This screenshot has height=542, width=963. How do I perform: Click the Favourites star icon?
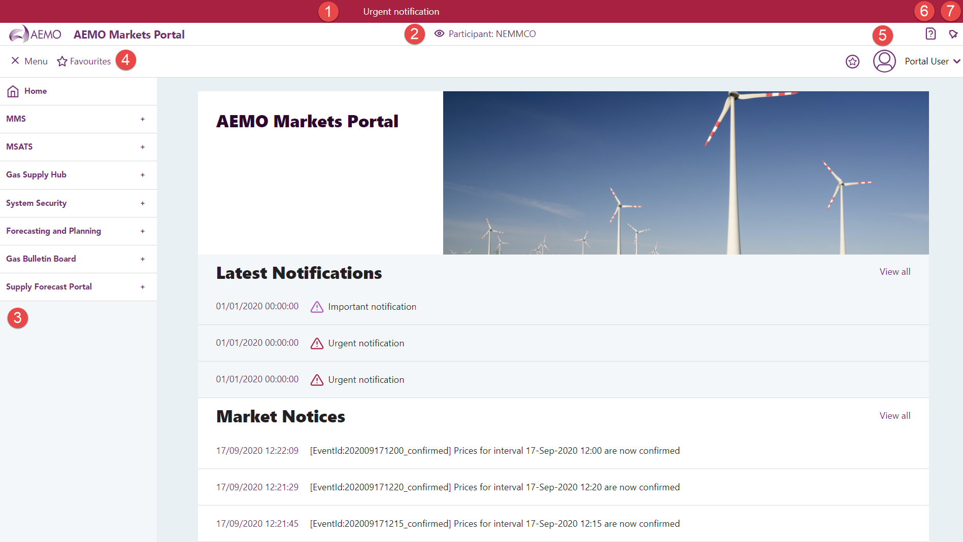[x=62, y=61]
